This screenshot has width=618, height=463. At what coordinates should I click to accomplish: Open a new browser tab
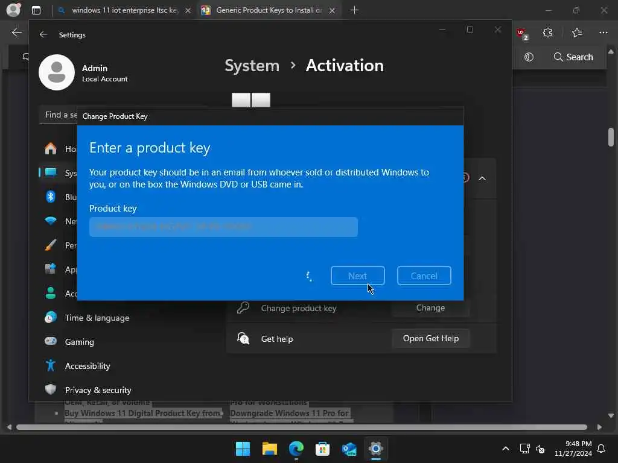(x=354, y=10)
